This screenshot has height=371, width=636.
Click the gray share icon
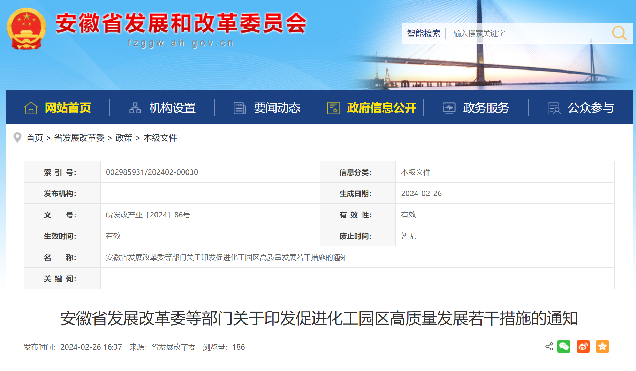[x=549, y=347]
